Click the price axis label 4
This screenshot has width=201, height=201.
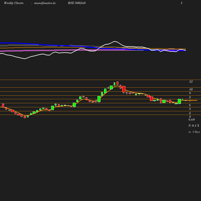(x=190, y=113)
